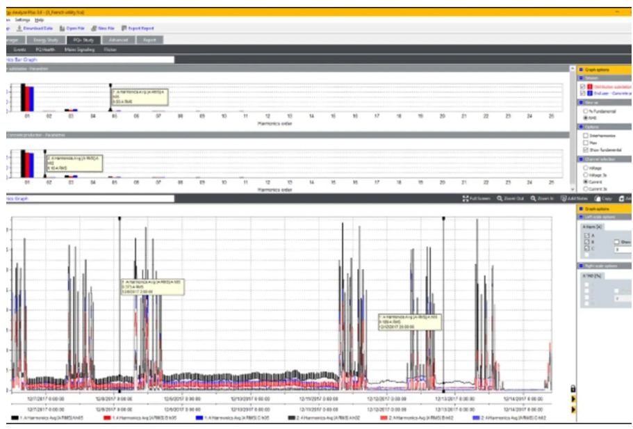The width and height of the screenshot is (633, 429).
Task: Switch to the Energy Study tab
Action: pos(46,40)
